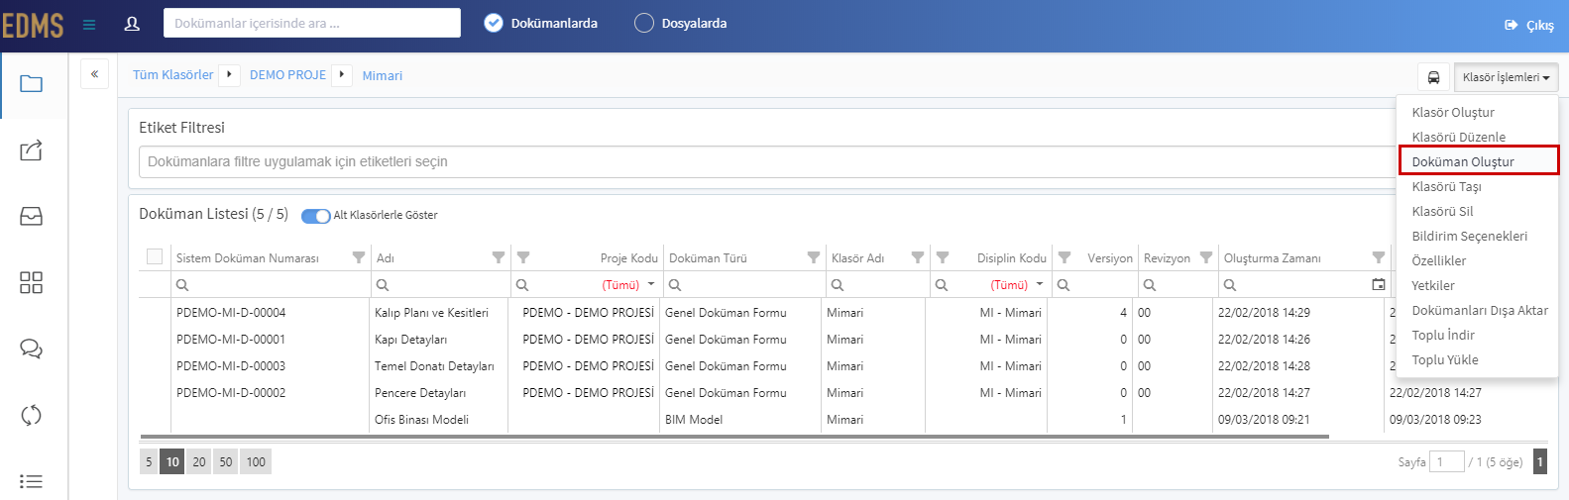Open the chat messages icon in left sidebar

coord(32,350)
